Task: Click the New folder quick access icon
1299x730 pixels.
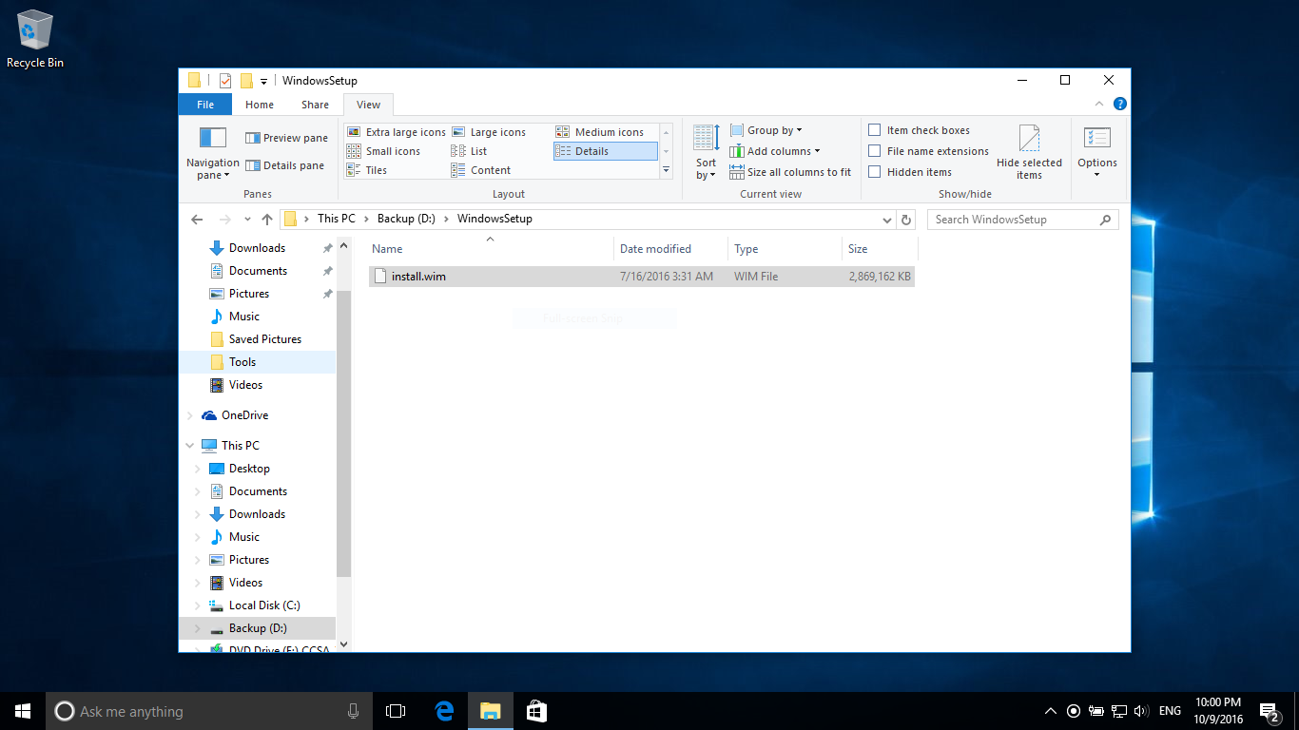Action: [246, 81]
